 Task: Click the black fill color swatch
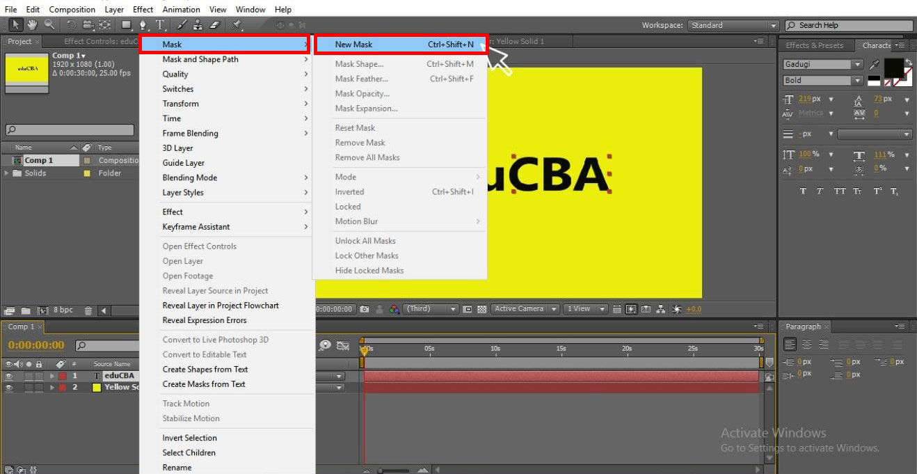click(x=893, y=68)
